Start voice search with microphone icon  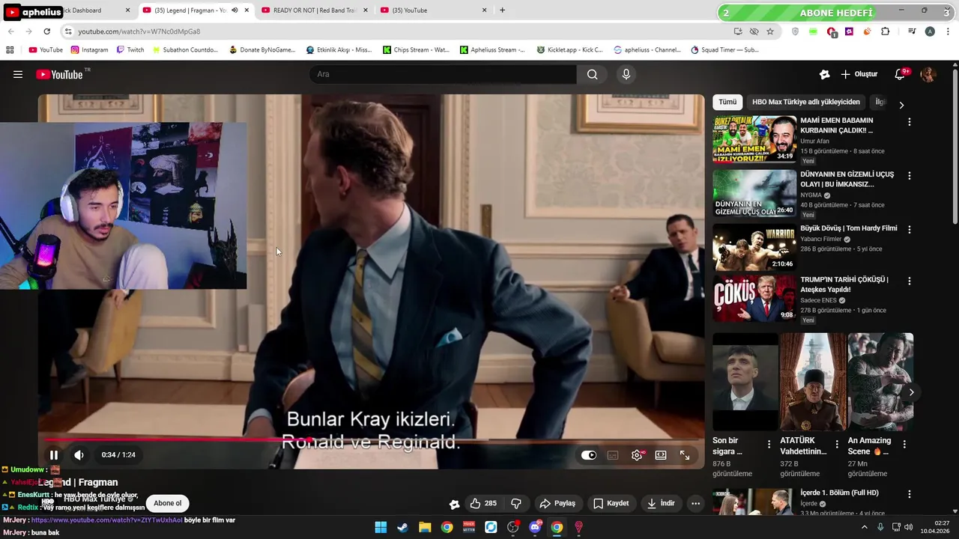tap(626, 74)
